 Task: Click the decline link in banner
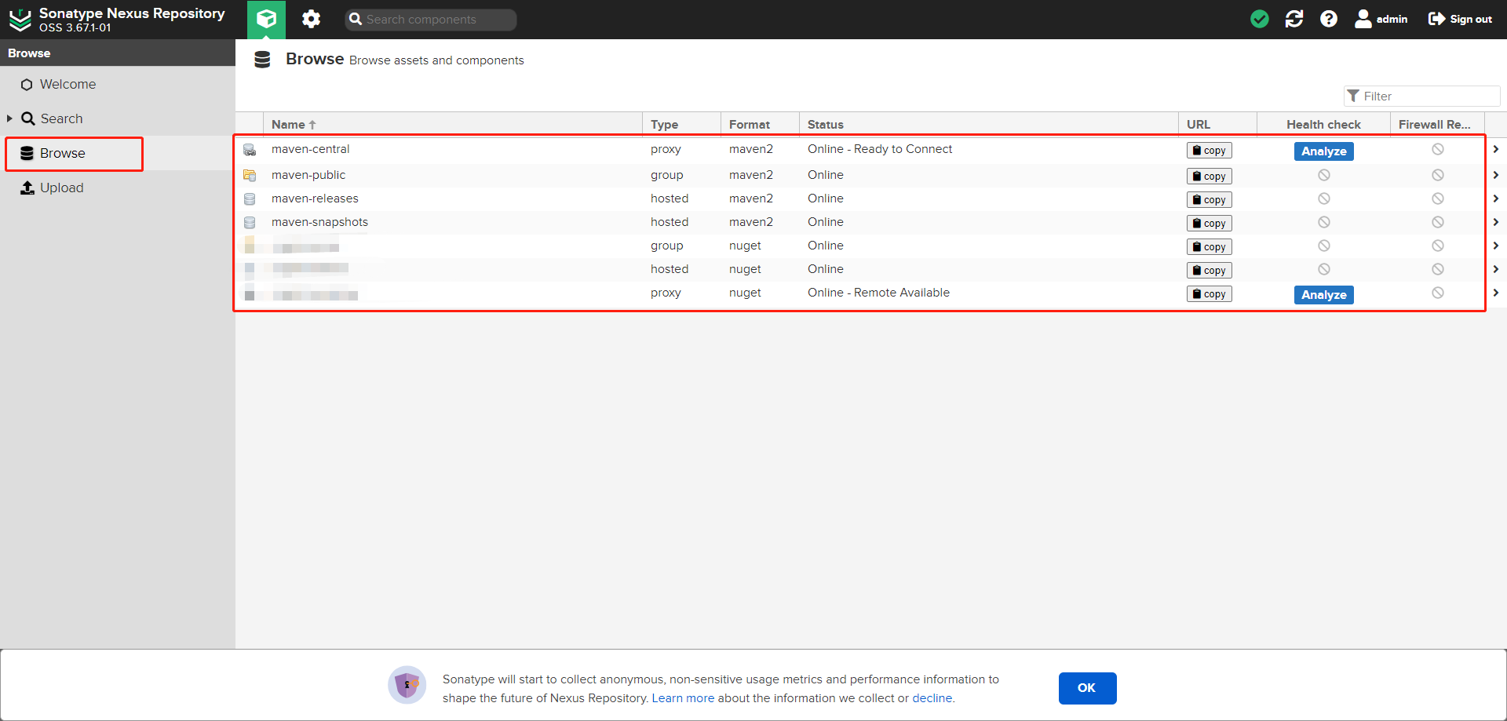[932, 698]
